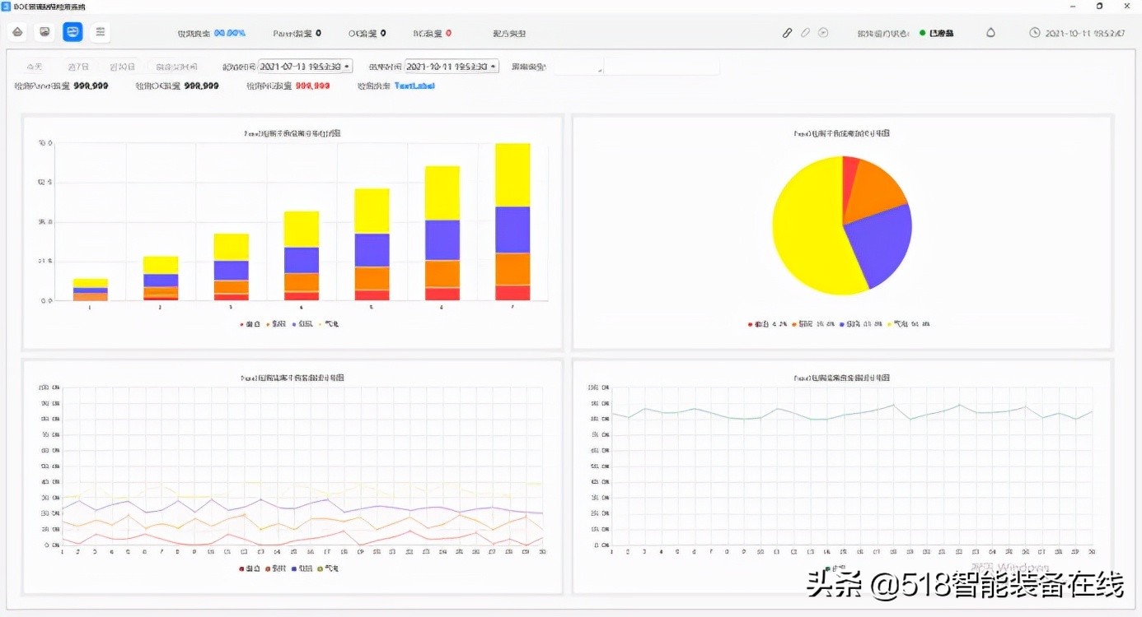The width and height of the screenshot is (1142, 617).
Task: Select the first quick range button (today)
Action: pos(35,67)
